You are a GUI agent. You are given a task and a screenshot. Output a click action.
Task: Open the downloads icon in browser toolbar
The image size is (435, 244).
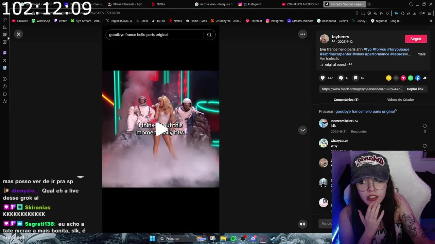point(415,13)
